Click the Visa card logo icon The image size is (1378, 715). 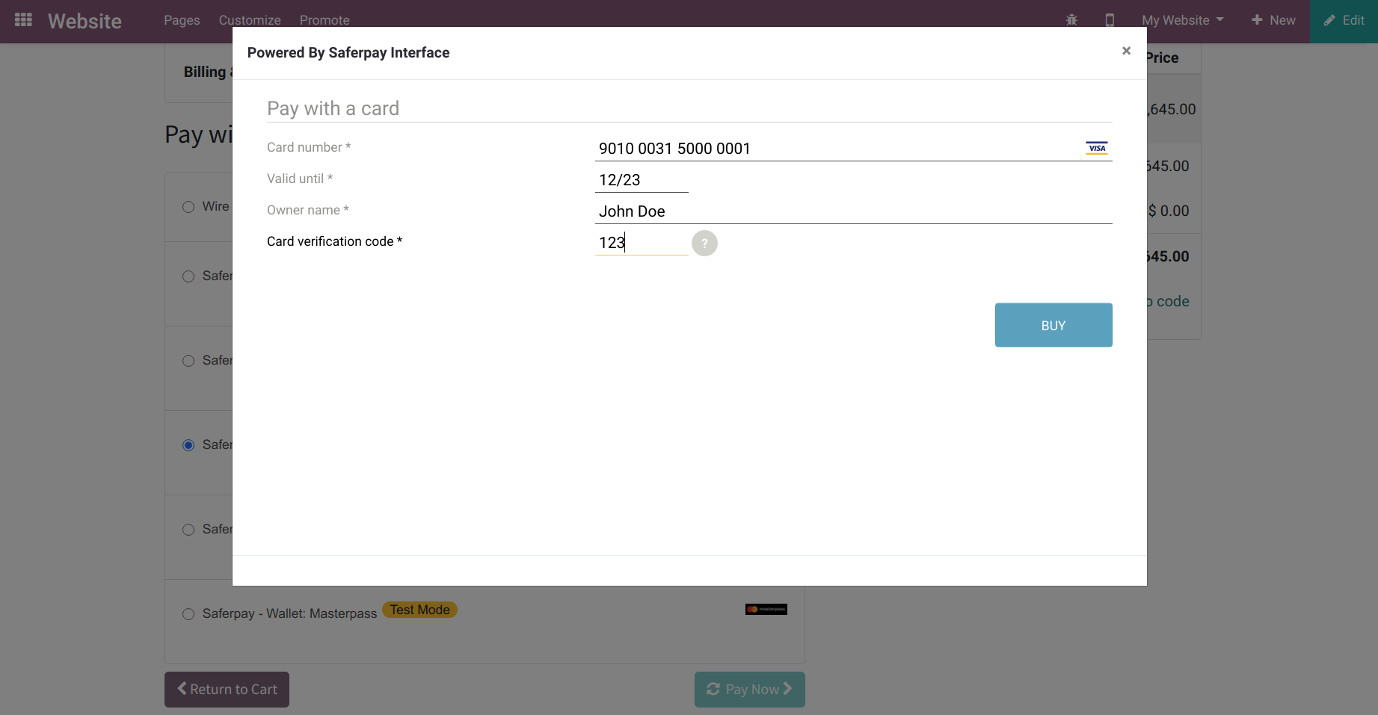pyautogui.click(x=1096, y=148)
